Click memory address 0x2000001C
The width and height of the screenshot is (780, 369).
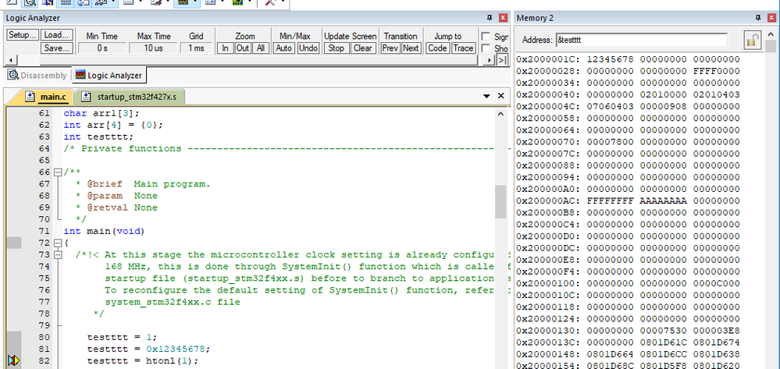pyautogui.click(x=550, y=59)
